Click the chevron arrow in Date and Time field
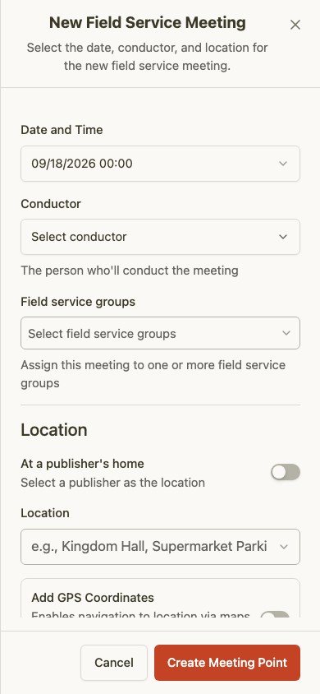 point(283,164)
